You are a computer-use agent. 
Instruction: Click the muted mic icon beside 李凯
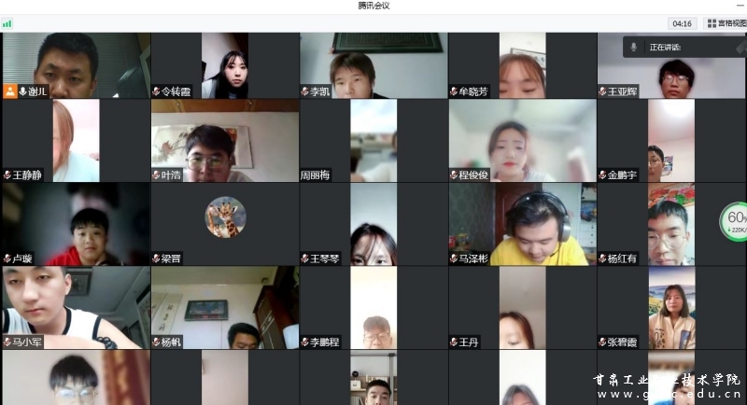pyautogui.click(x=305, y=91)
